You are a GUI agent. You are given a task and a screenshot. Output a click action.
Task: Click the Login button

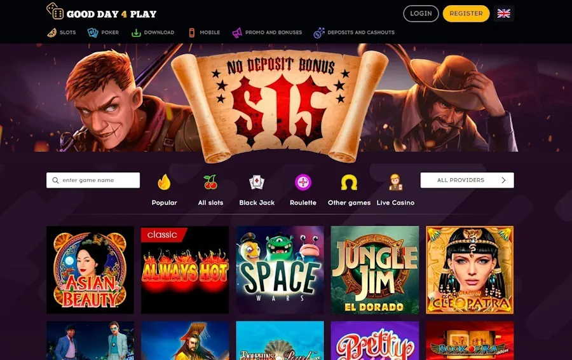click(x=421, y=13)
